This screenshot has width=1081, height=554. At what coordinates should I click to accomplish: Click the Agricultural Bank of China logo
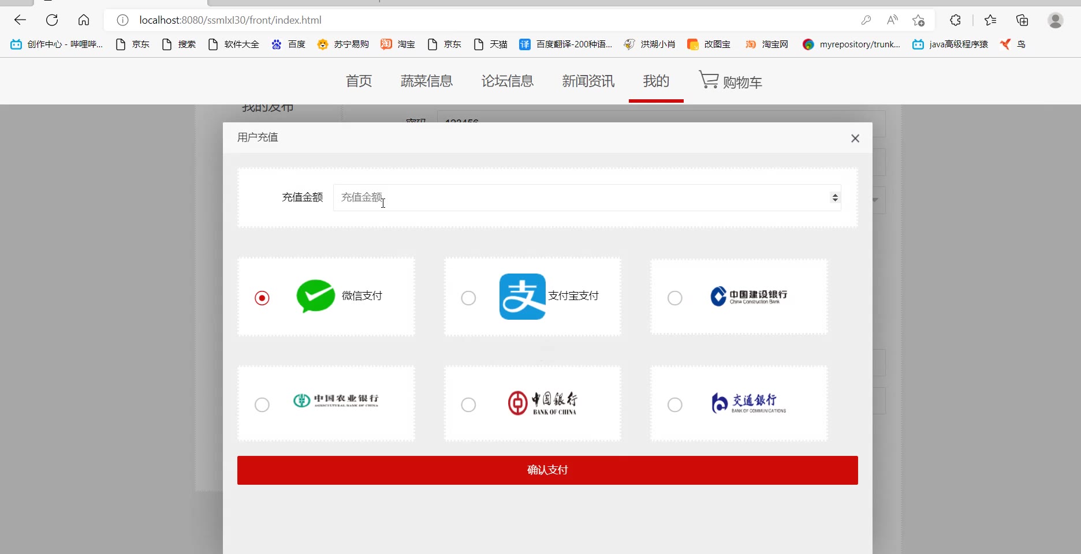coord(336,400)
